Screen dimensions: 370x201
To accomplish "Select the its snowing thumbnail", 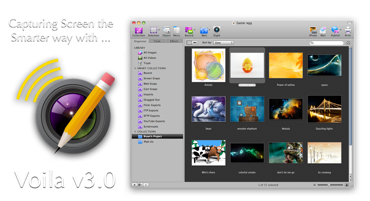I will (x=325, y=153).
